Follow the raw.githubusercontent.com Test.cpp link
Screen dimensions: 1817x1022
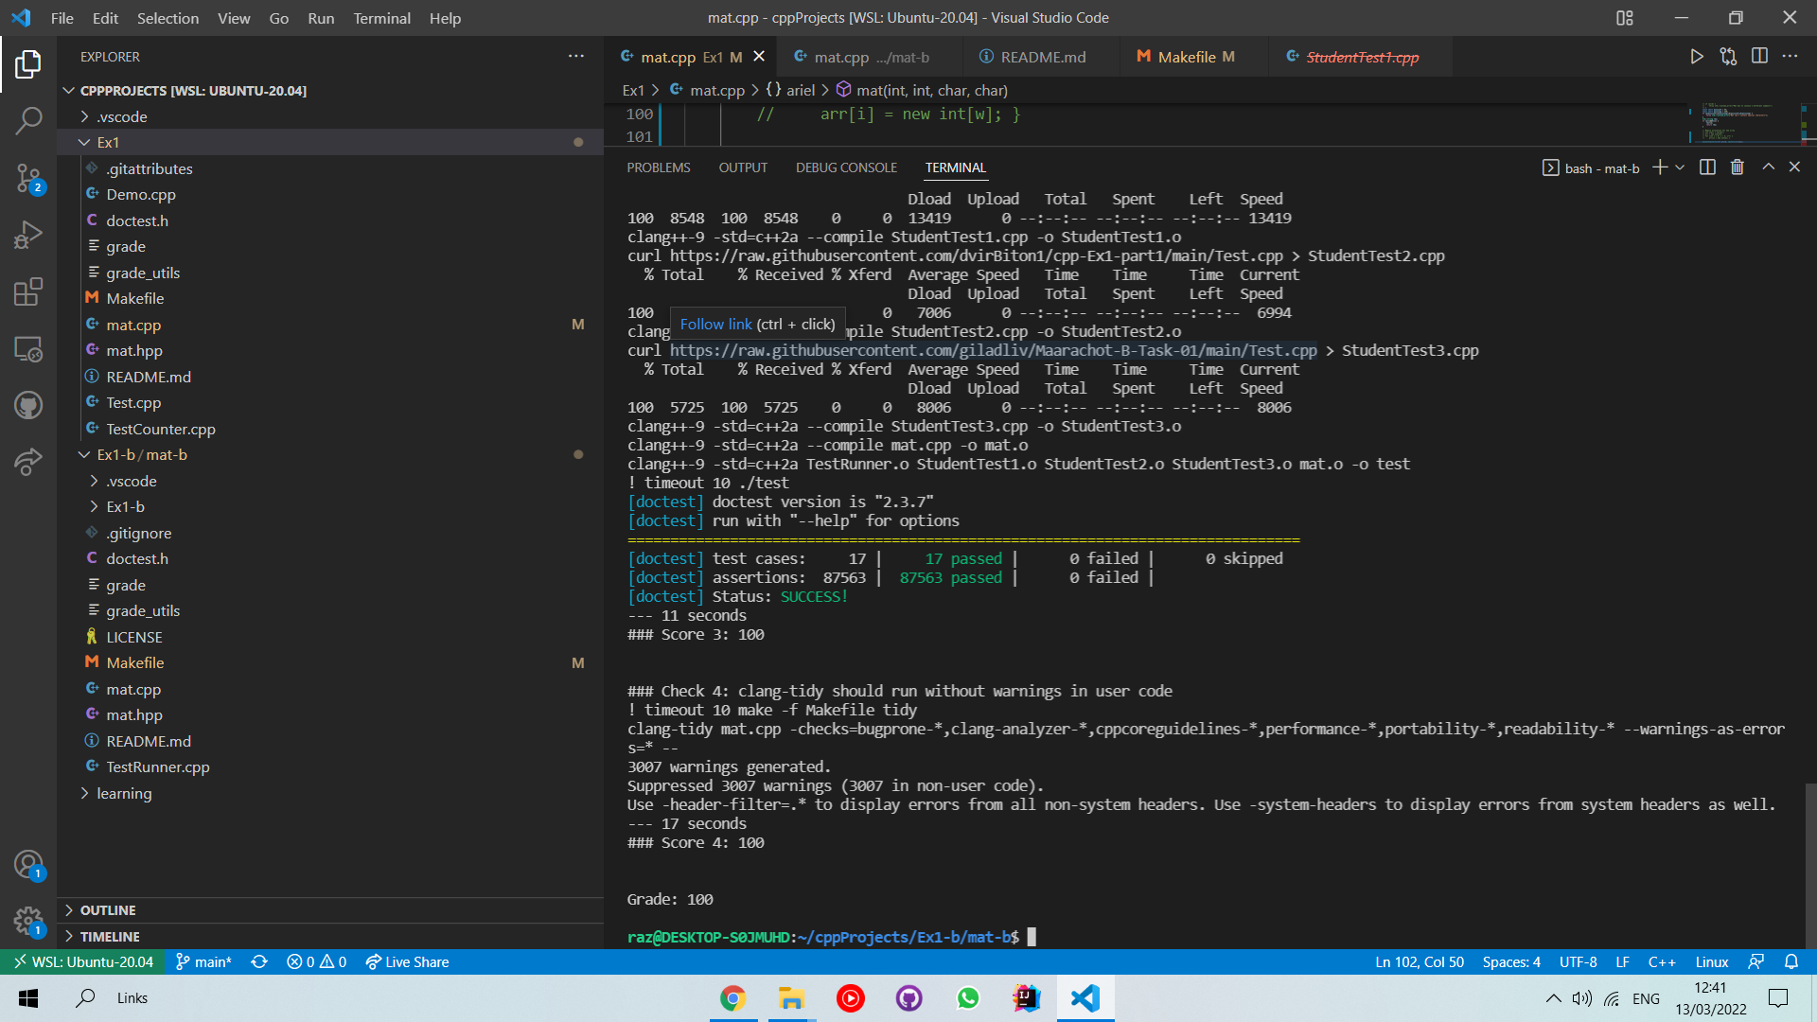click(x=993, y=350)
